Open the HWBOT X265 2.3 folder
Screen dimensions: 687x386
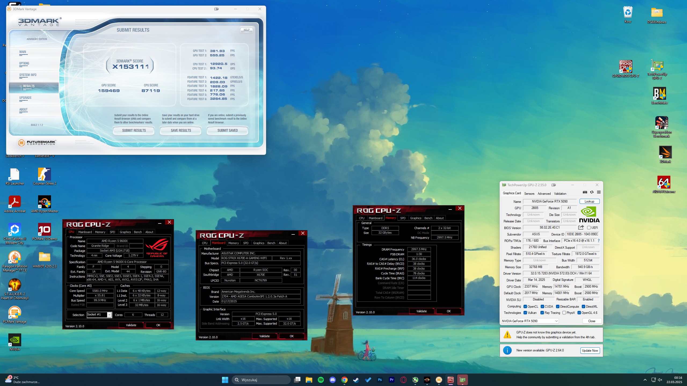coord(45,259)
